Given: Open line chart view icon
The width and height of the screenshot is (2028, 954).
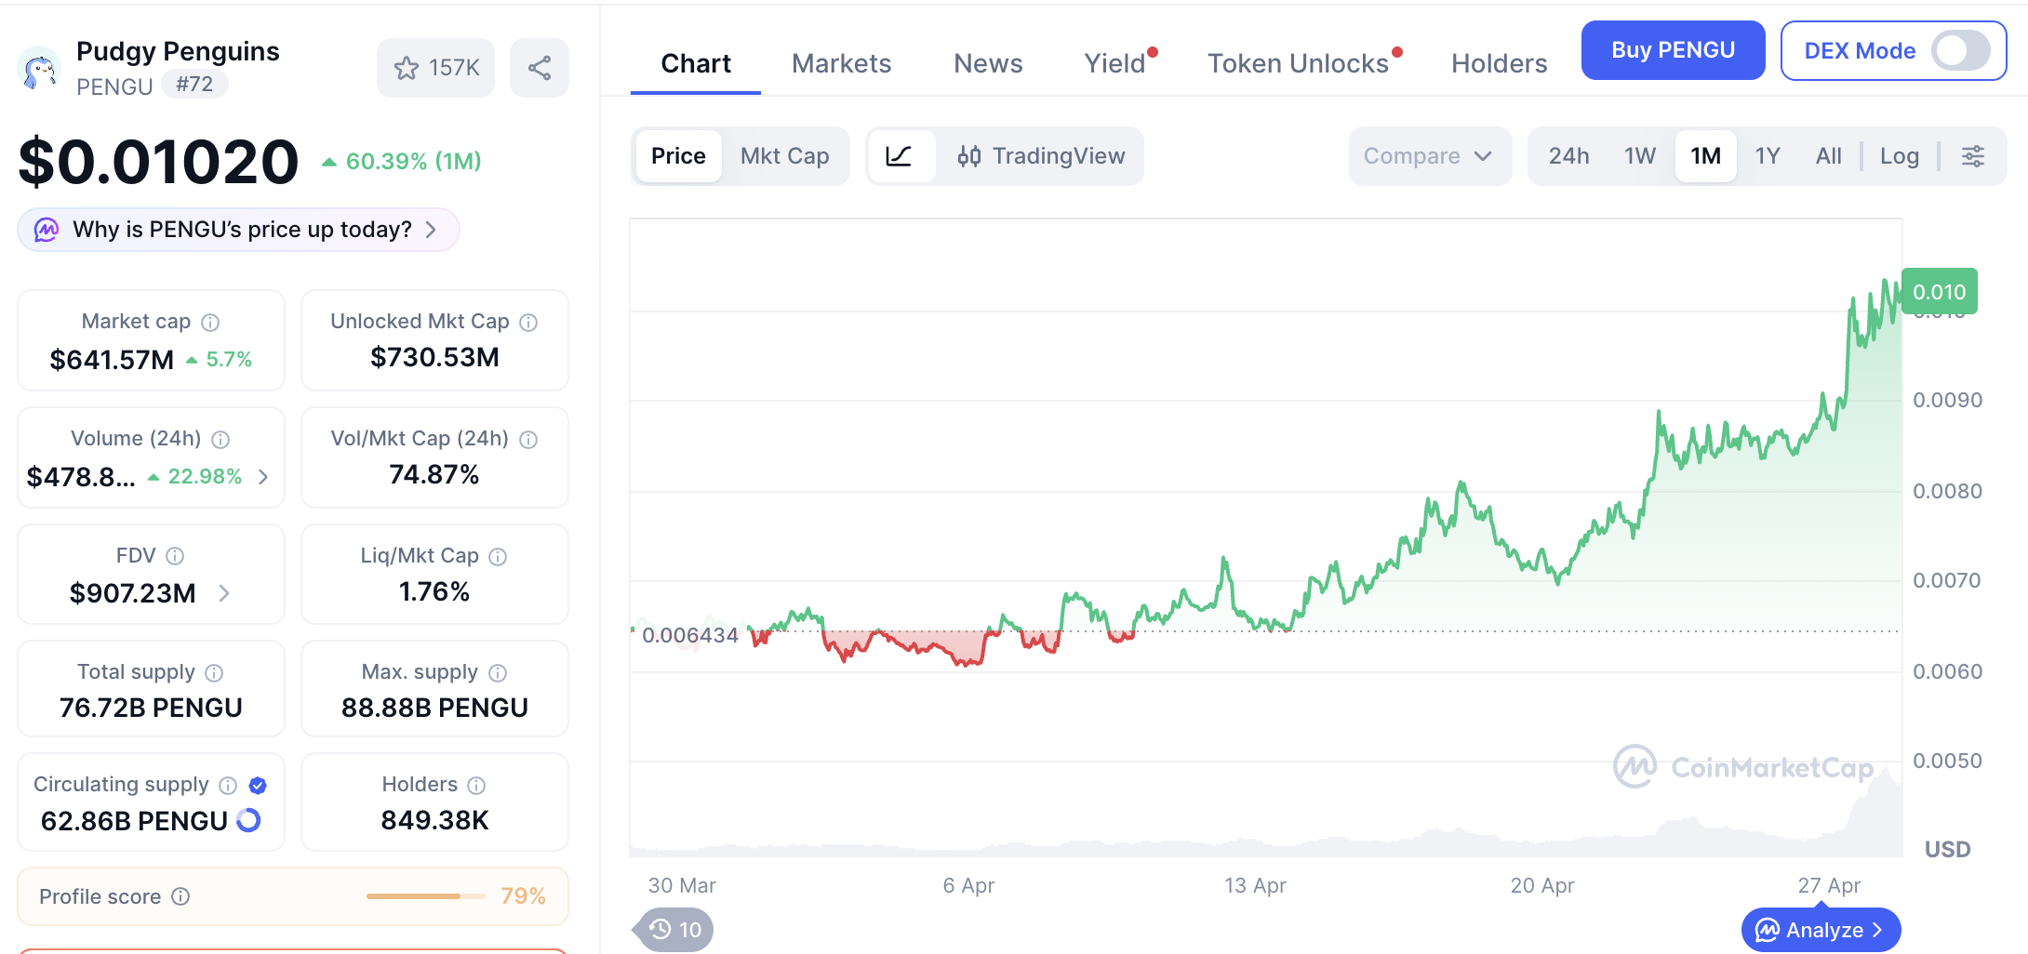Looking at the screenshot, I should point(900,156).
